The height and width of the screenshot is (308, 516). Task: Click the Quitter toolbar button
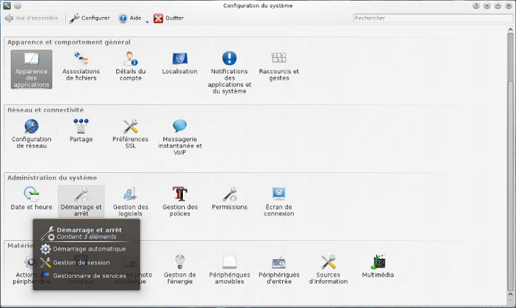169,18
